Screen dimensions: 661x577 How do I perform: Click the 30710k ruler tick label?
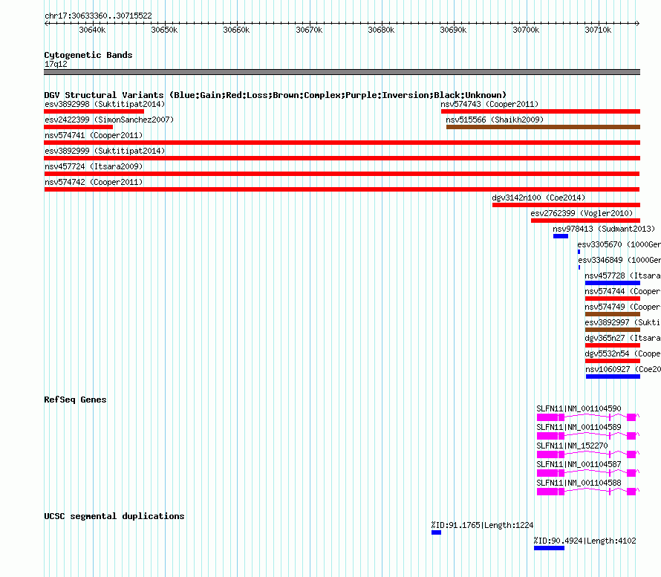pos(598,30)
